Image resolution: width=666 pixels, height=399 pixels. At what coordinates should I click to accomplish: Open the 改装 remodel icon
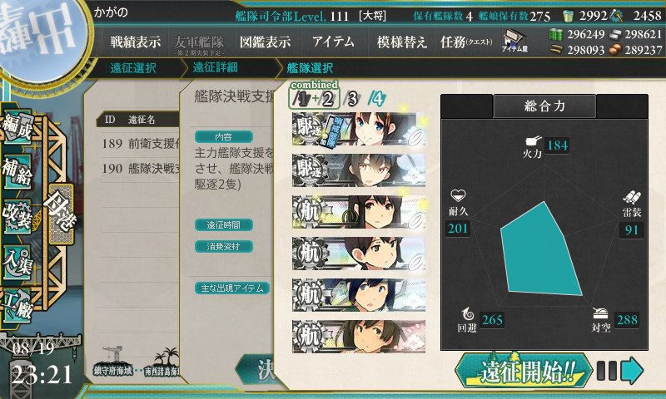tap(17, 217)
